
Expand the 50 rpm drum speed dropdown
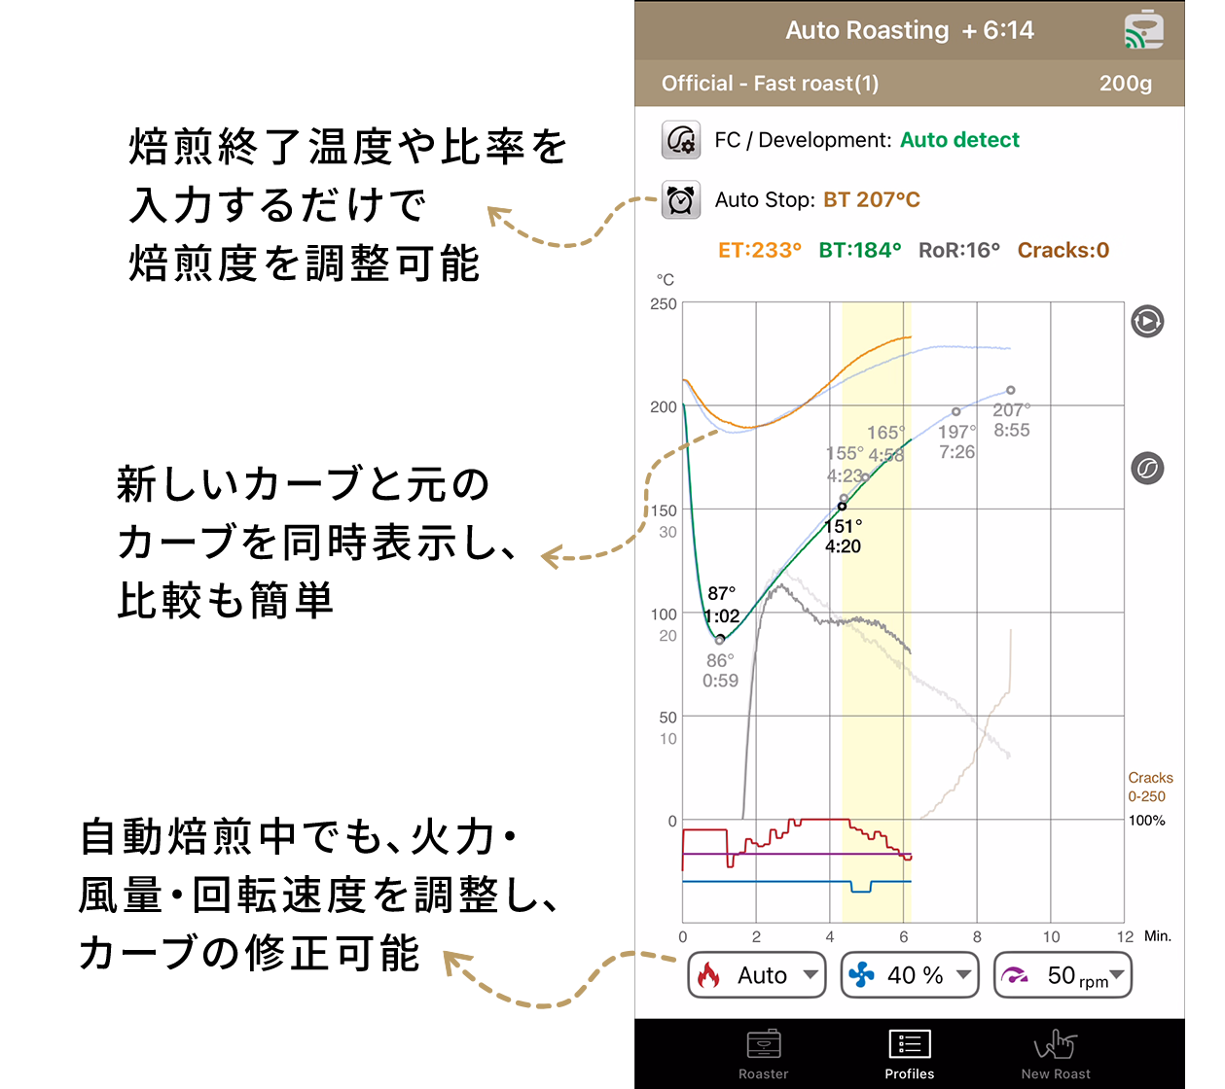point(1116,974)
